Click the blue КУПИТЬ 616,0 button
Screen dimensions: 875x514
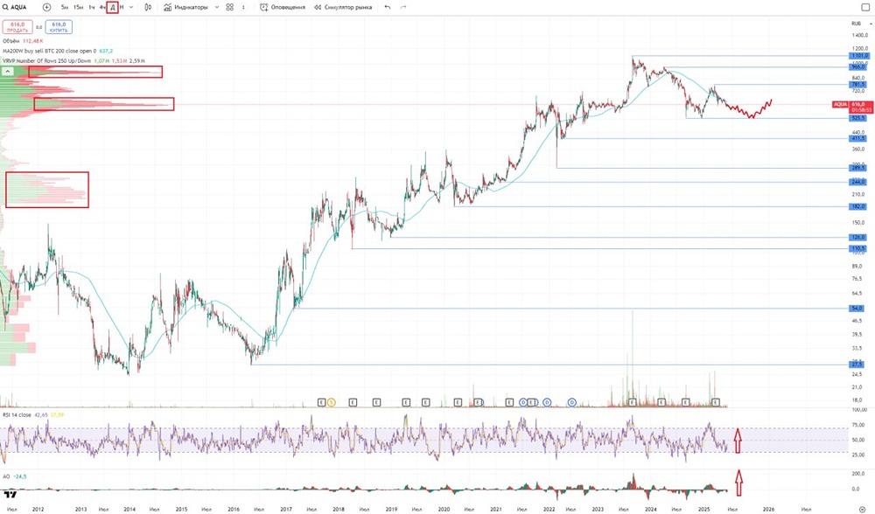(x=59, y=27)
